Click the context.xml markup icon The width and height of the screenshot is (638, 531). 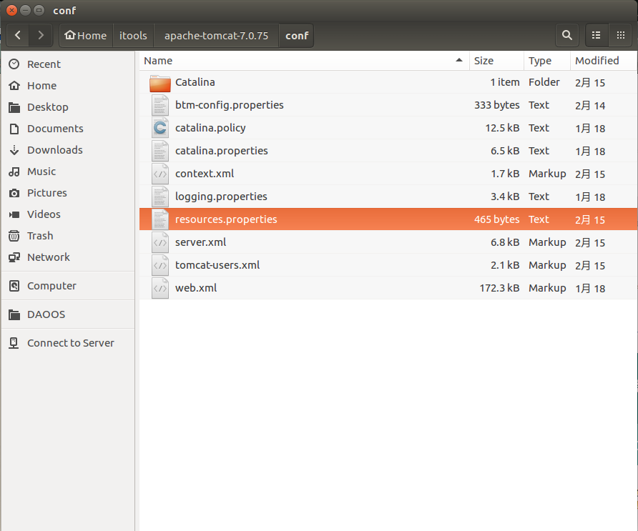(160, 174)
